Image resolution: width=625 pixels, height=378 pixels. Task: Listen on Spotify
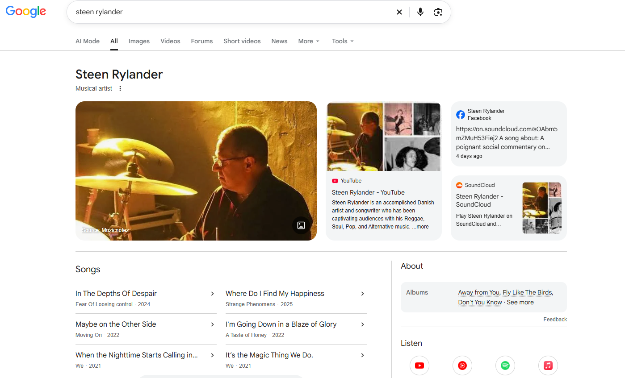(505, 366)
